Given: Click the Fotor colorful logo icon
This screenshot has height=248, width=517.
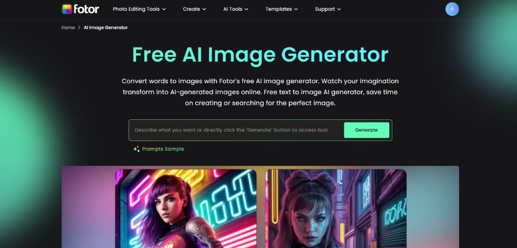Looking at the screenshot, I should coord(67,9).
